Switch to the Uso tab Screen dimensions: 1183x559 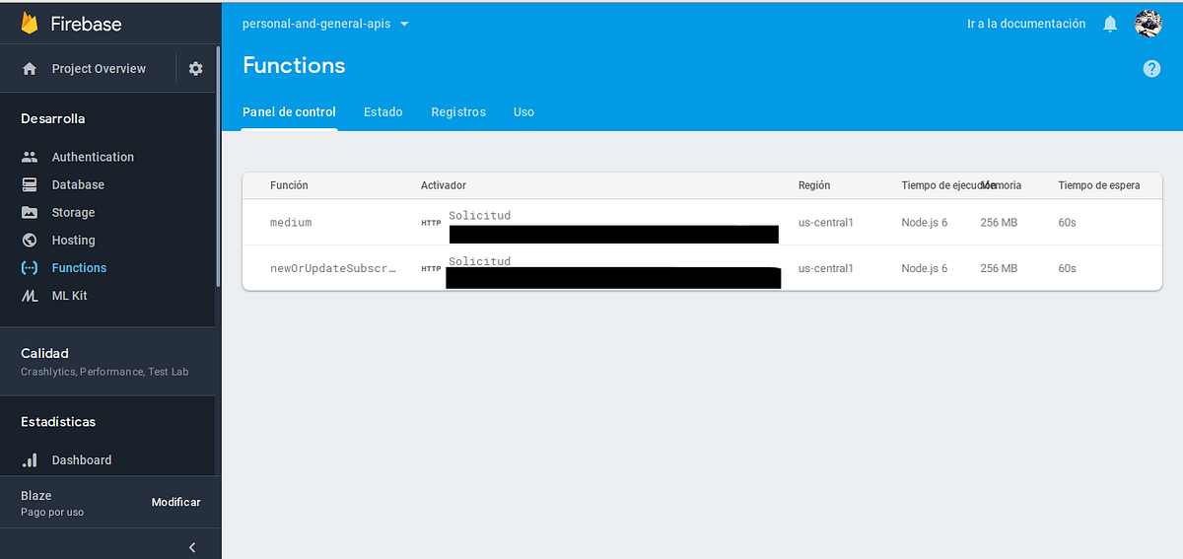[523, 112]
